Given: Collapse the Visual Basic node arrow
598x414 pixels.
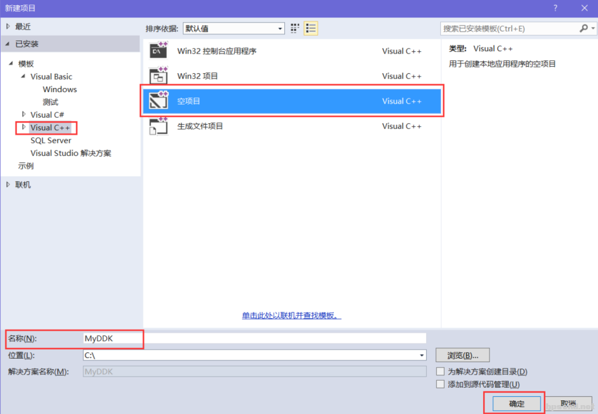Looking at the screenshot, I should point(23,76).
